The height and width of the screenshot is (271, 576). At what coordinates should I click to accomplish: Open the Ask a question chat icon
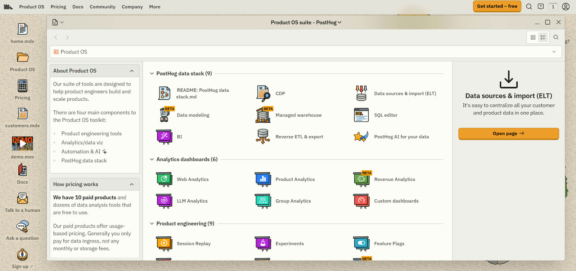(22, 226)
